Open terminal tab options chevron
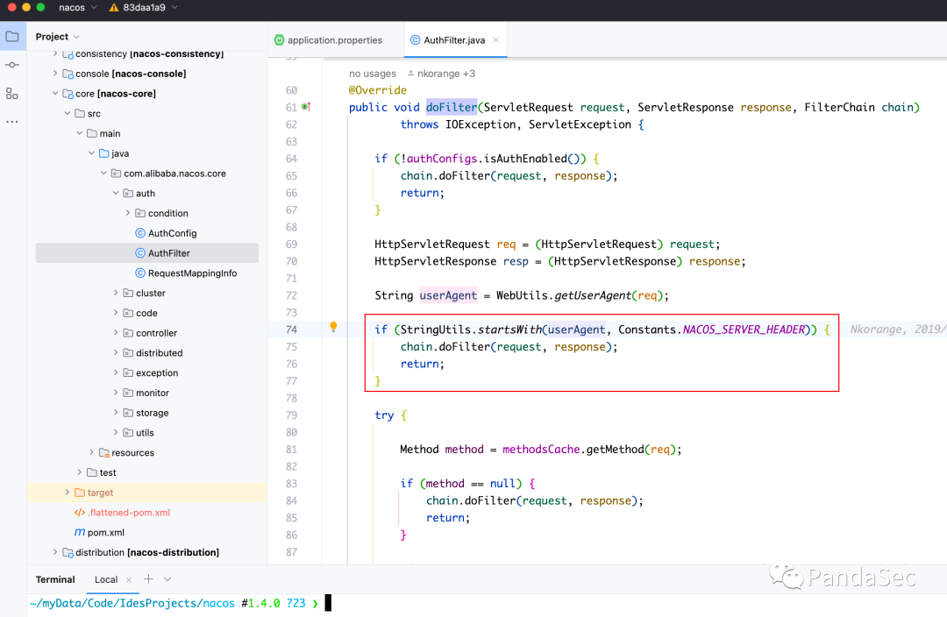 (167, 579)
